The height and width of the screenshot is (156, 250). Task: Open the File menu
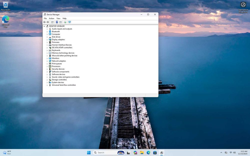point(45,18)
